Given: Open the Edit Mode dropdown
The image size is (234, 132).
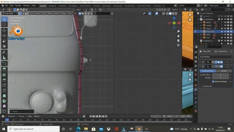Looking at the screenshot, I should (10, 14).
